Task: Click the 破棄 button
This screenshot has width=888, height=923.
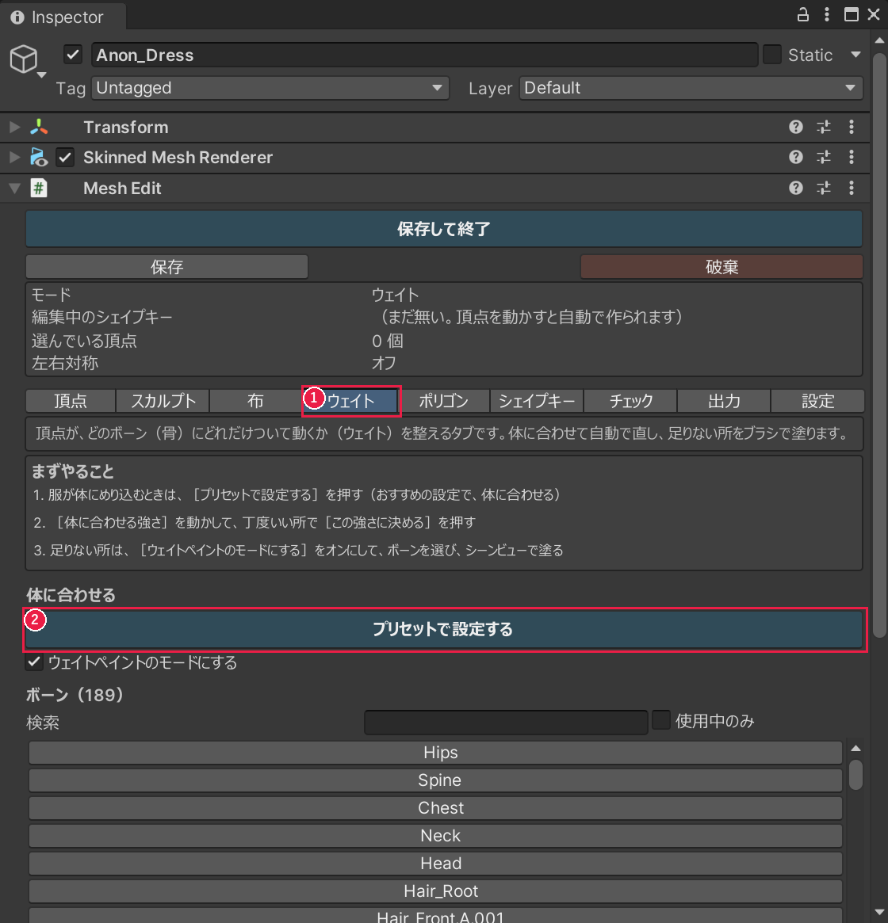Action: point(721,267)
